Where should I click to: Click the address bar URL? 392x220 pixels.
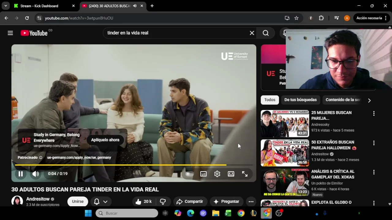(79, 18)
